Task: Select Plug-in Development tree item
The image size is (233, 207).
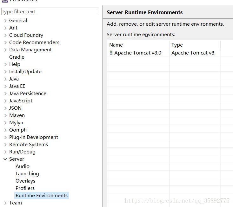Action: 34,137
